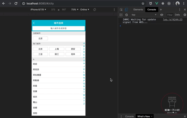Open iPhone 6/7/8 device dropdown
Screen dimensions: 187x118
(x=38, y=9)
